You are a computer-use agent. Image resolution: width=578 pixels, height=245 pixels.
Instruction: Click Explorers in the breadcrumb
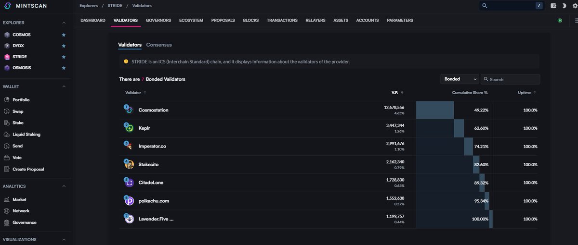coord(89,6)
